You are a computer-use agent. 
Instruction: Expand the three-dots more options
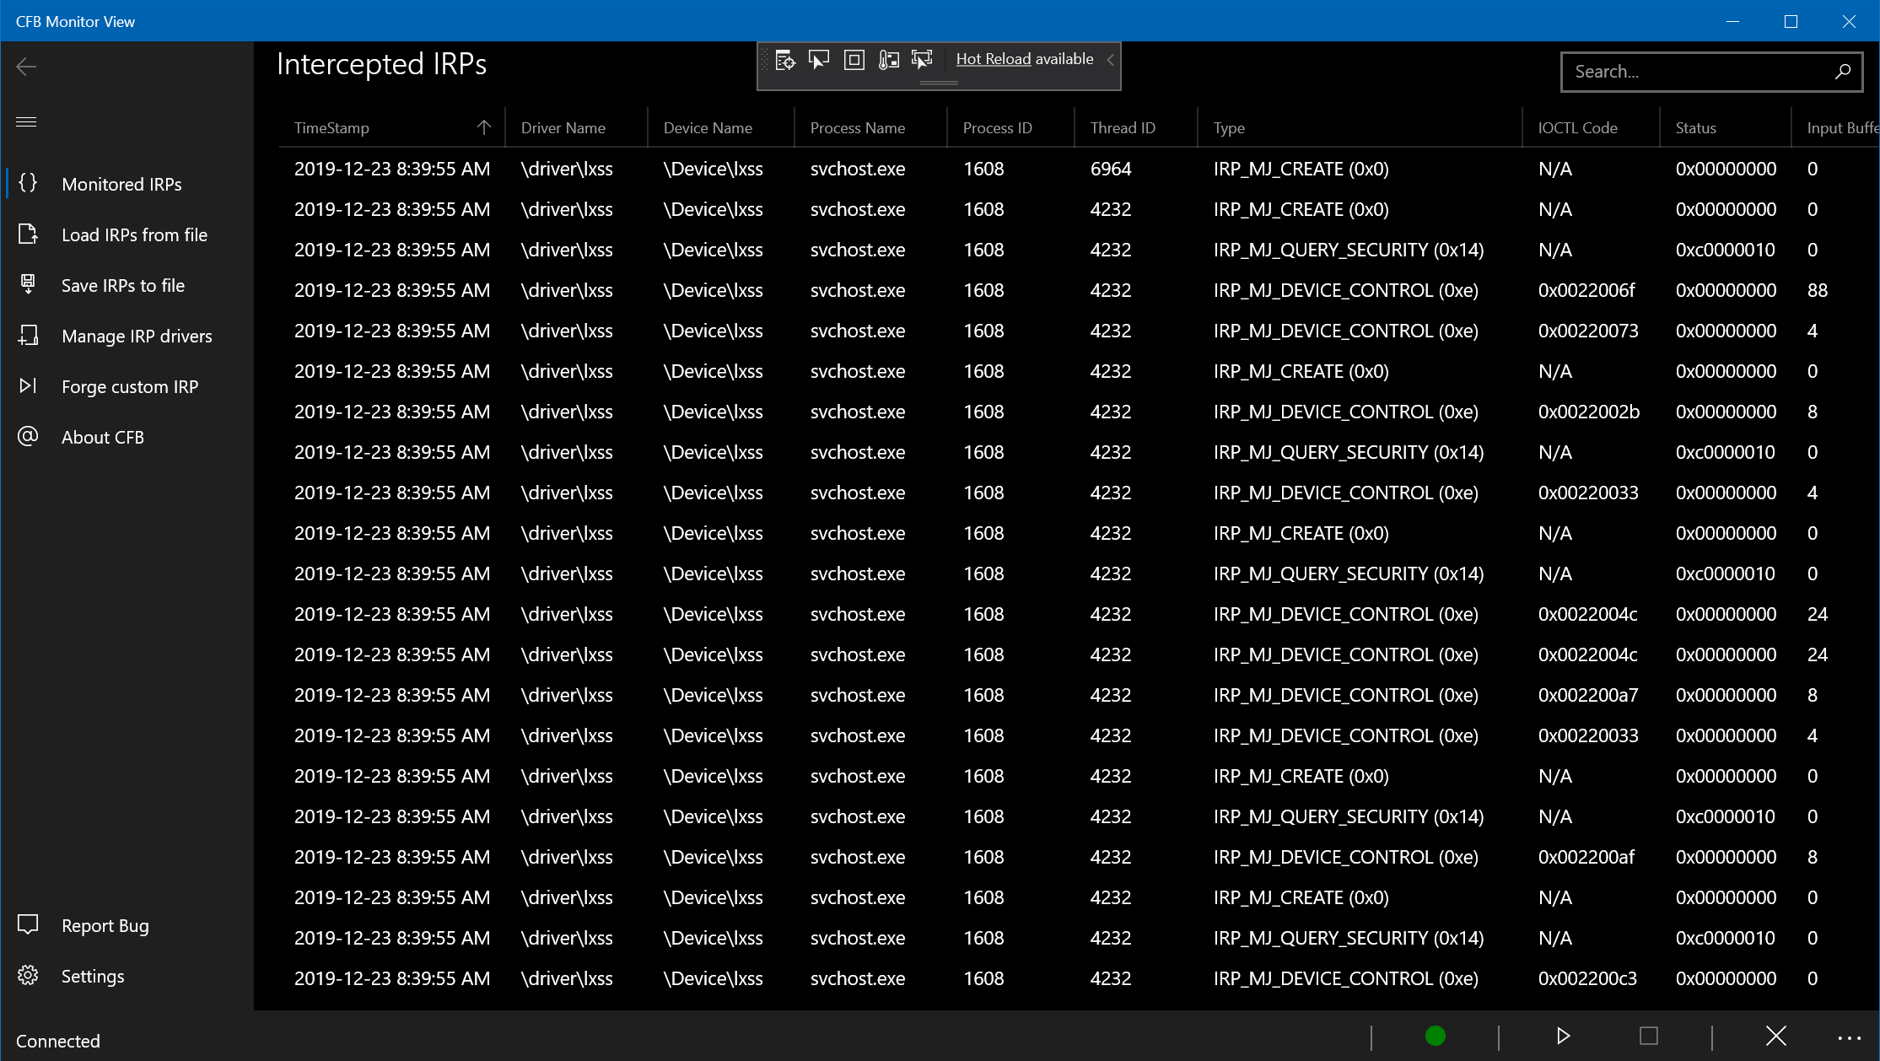(x=1849, y=1037)
